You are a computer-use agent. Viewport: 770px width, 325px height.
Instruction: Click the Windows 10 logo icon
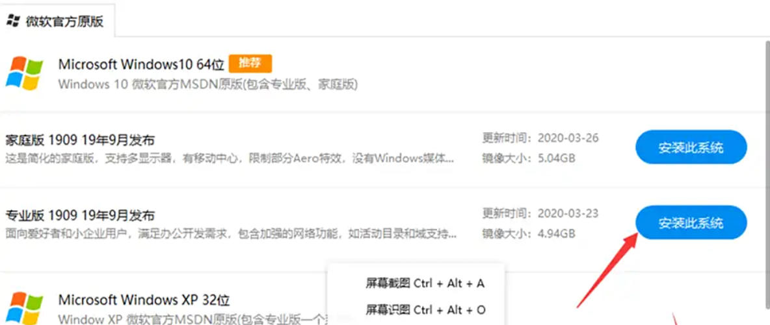[24, 73]
